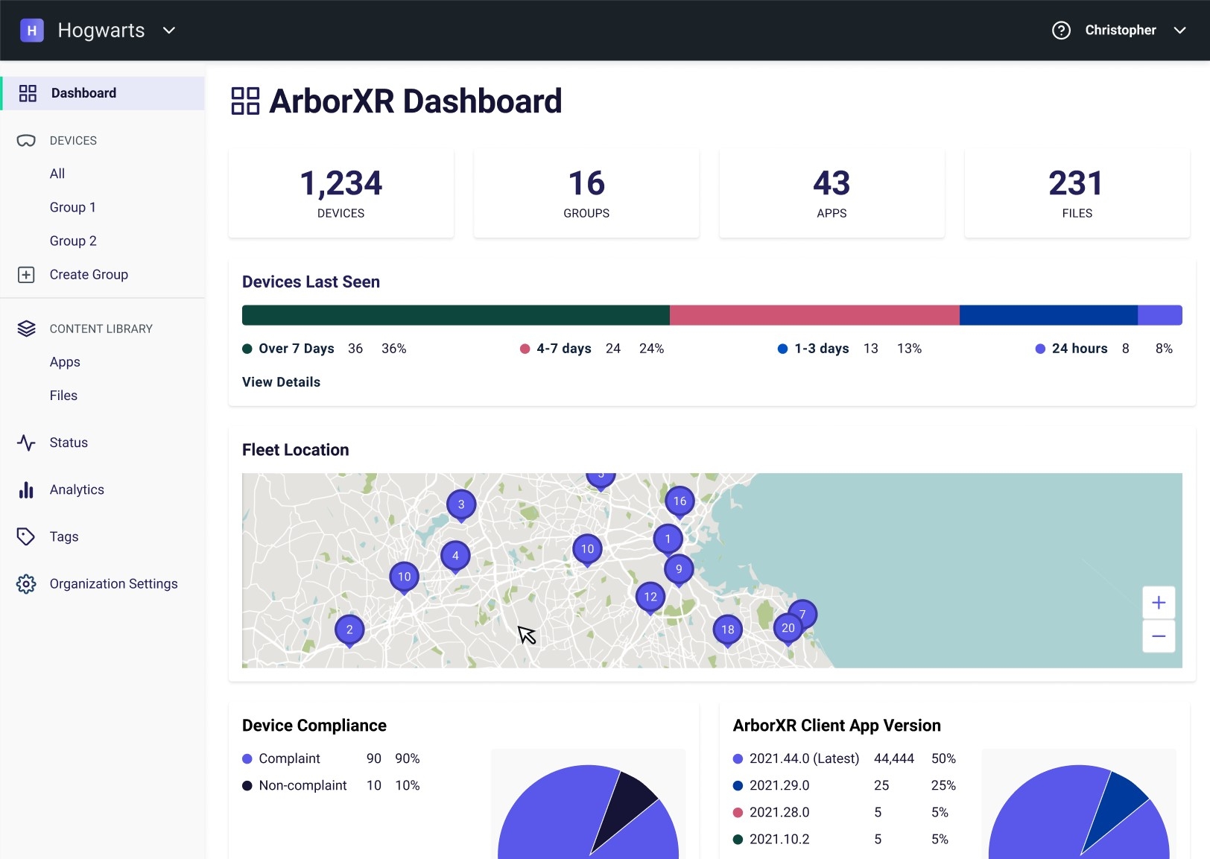The width and height of the screenshot is (1210, 859).
Task: Open the 231 Files card
Action: [x=1077, y=193]
